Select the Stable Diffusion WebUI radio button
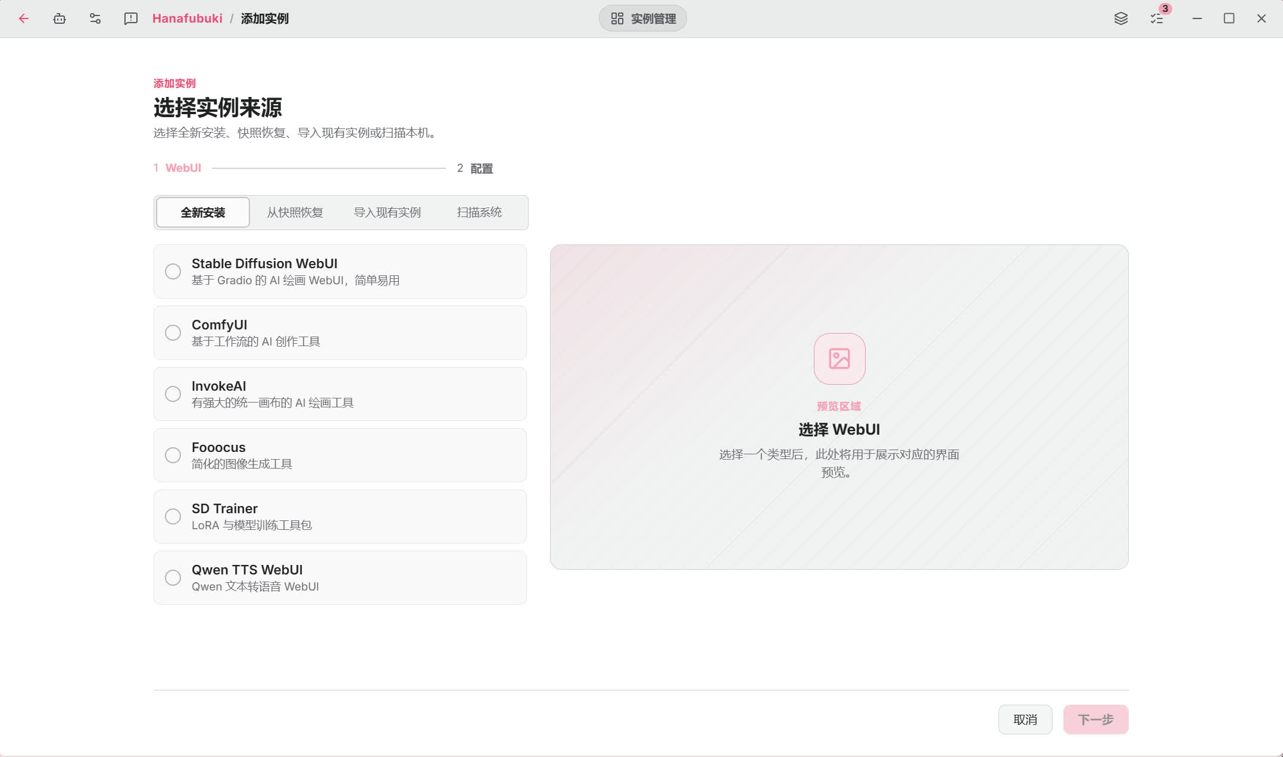The width and height of the screenshot is (1283, 757). [173, 271]
